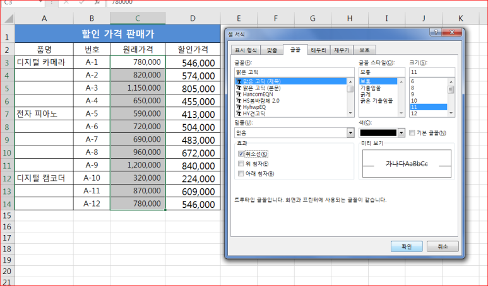
Task: Select font style 보통
Action: [x=378, y=81]
